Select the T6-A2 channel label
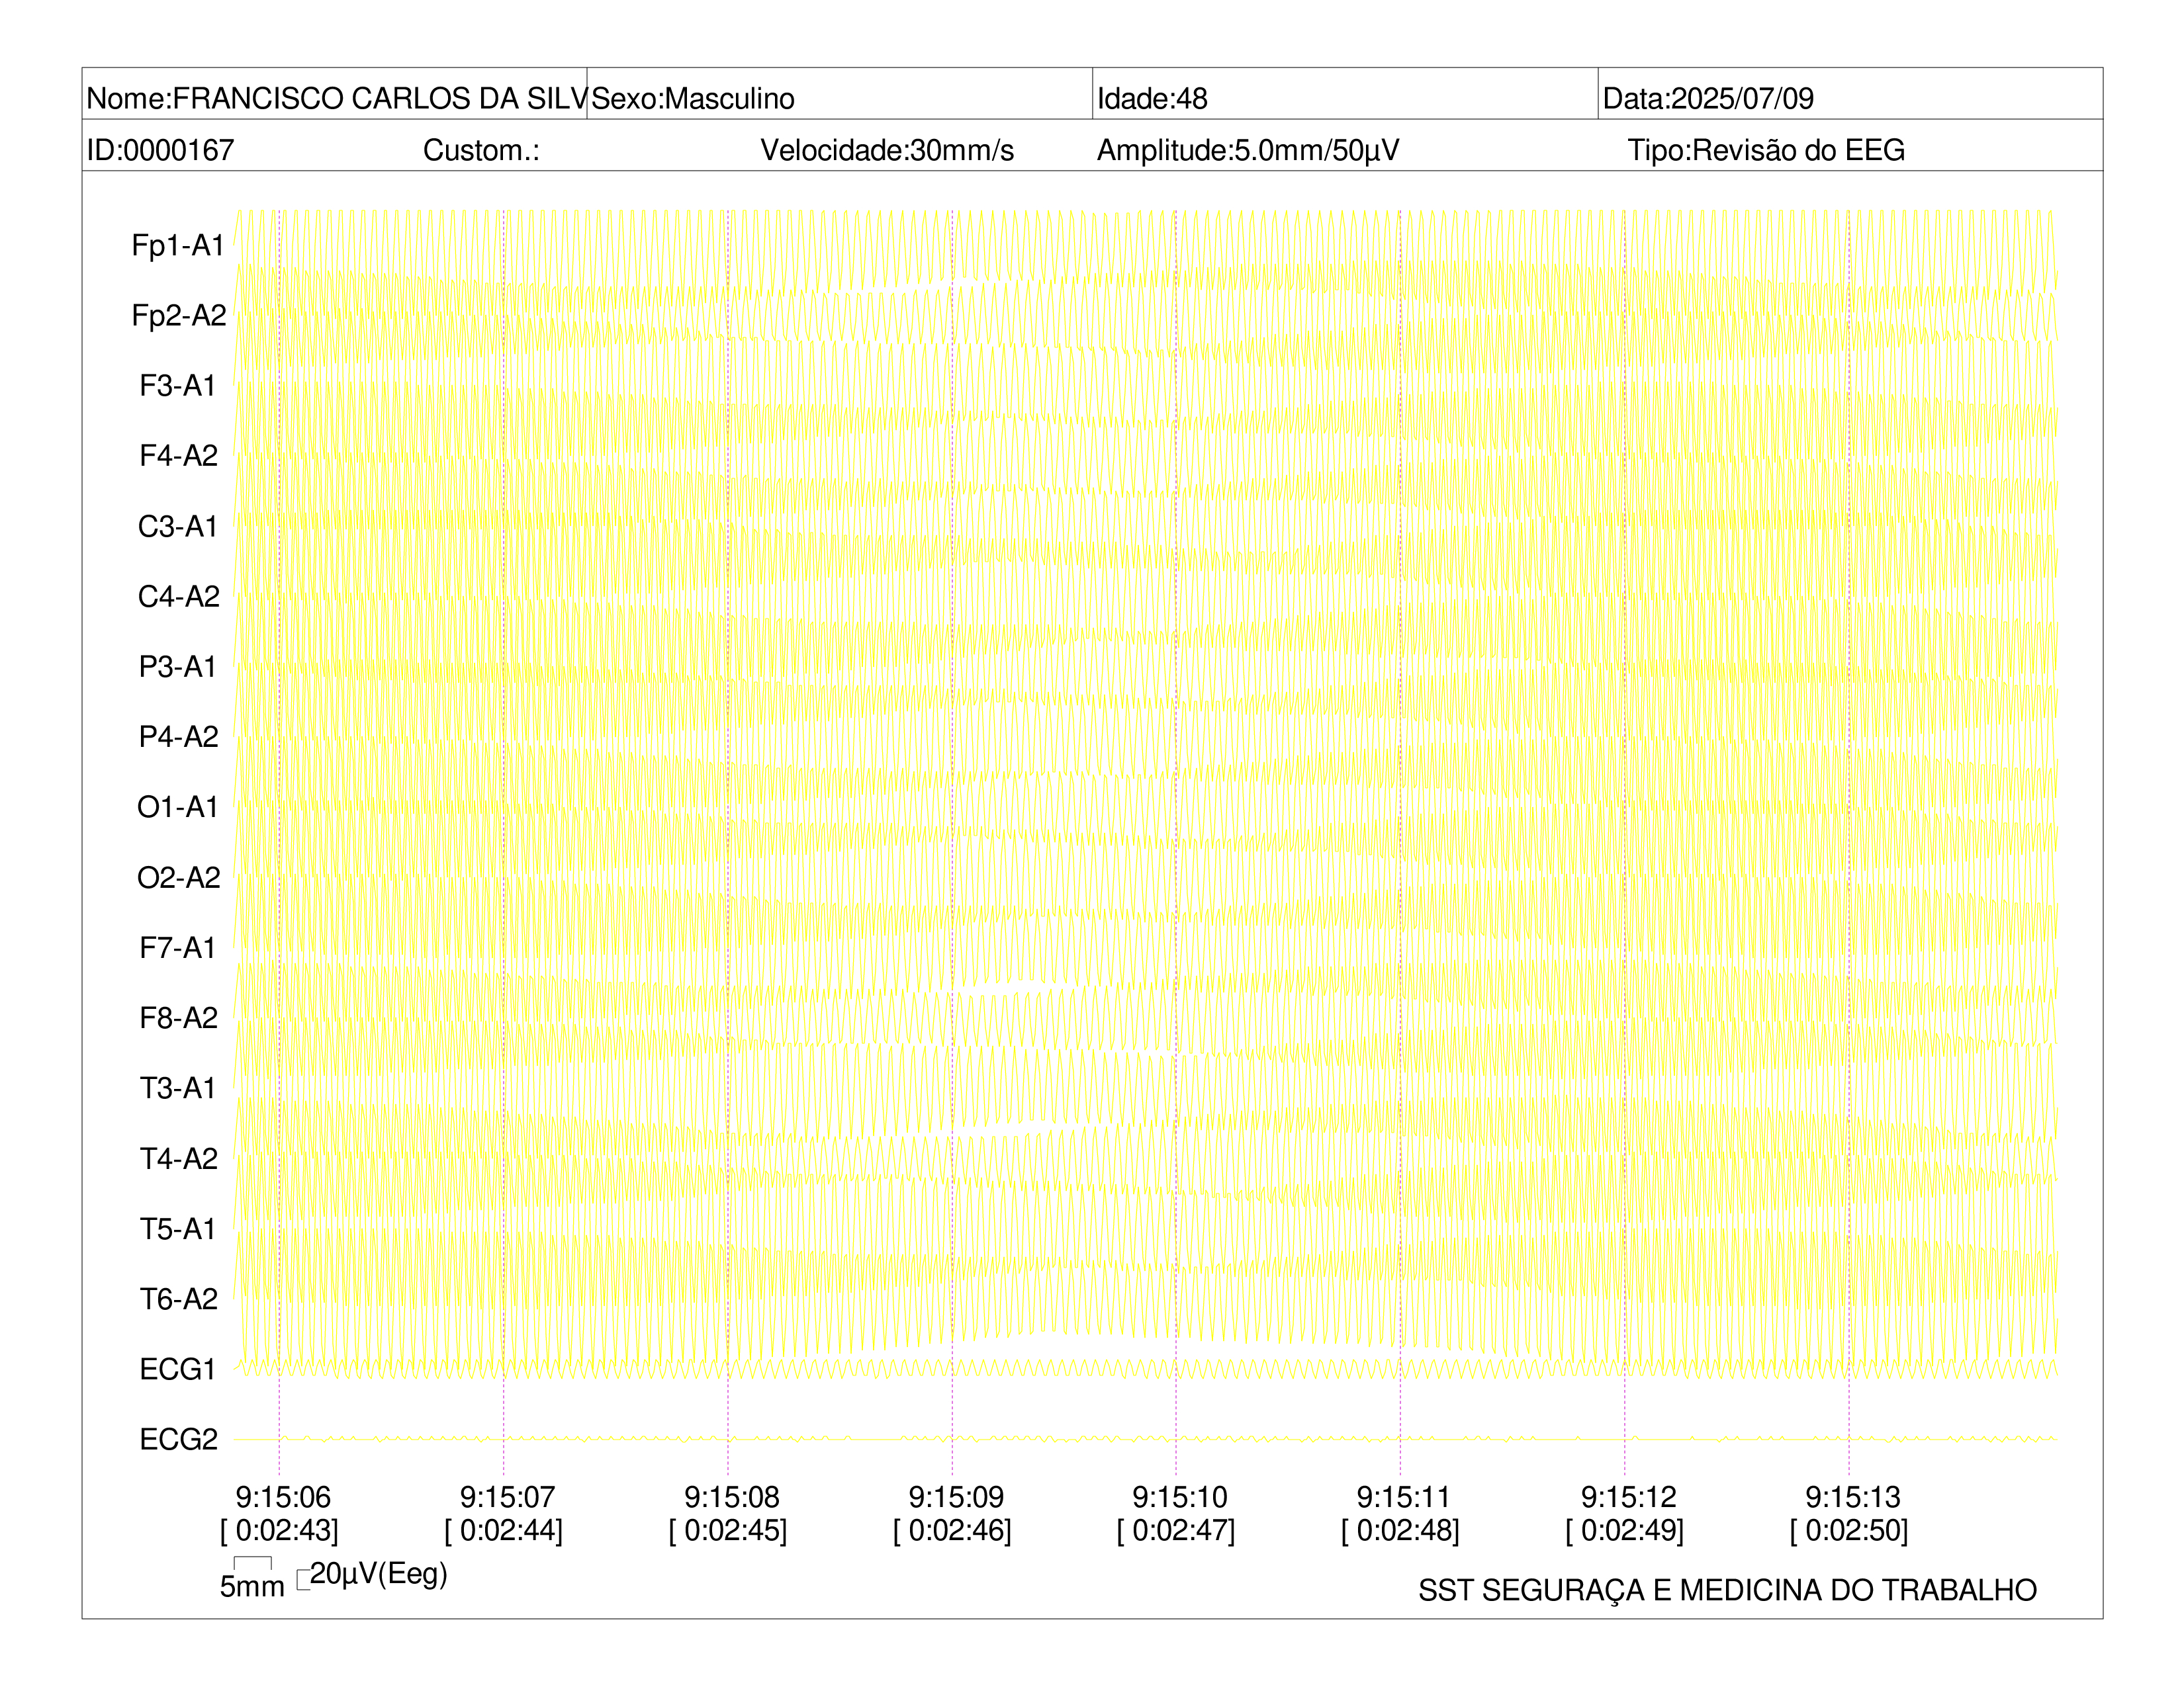This screenshot has width=2184, height=1687. (x=178, y=1299)
